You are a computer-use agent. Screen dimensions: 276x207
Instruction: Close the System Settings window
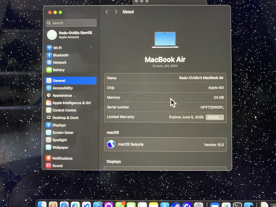coord(50,12)
